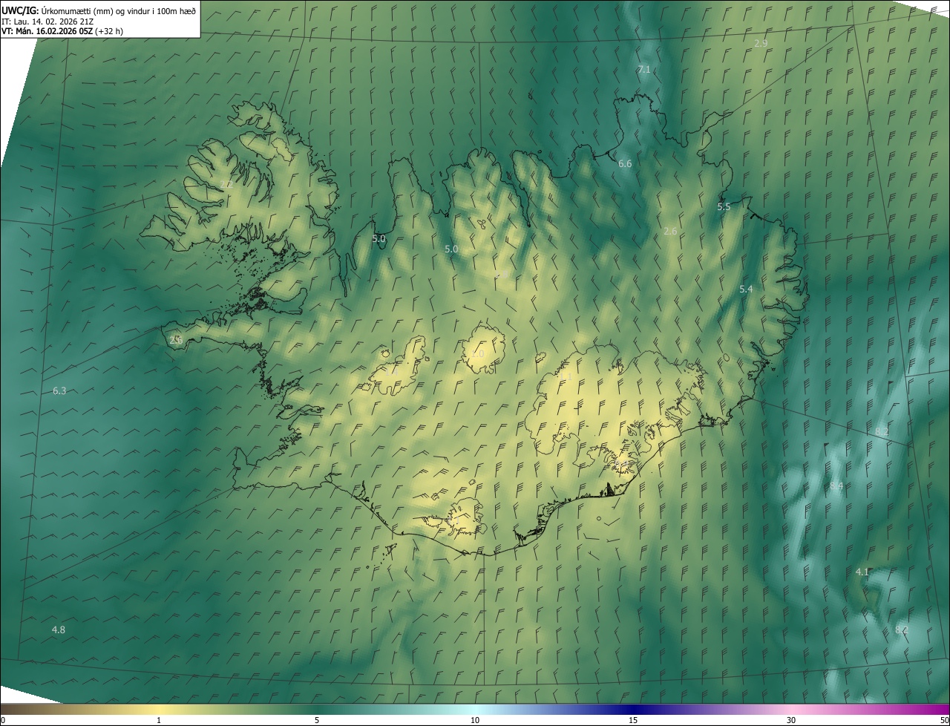950x726 pixels.
Task: Click the '50' tick label on the color scale
Action: [944, 720]
